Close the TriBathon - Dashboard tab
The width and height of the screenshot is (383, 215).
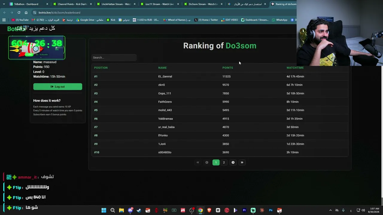pyautogui.click(x=47, y=4)
